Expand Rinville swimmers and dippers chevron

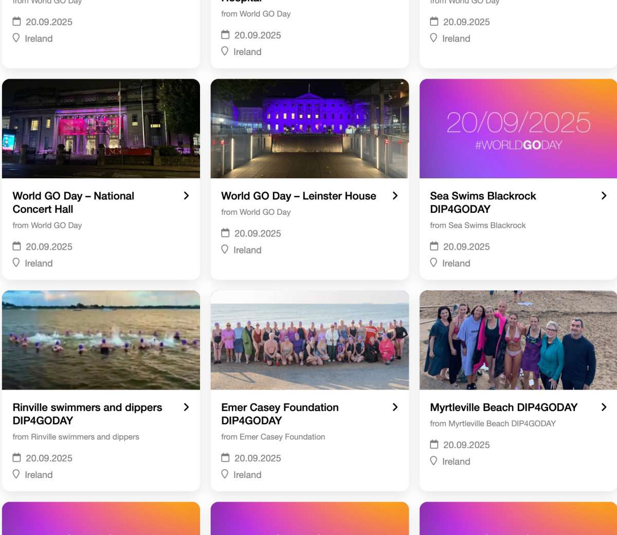[186, 407]
